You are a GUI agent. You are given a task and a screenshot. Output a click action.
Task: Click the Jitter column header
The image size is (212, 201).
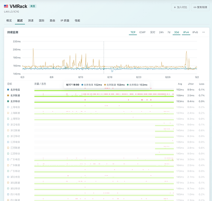pyautogui.click(x=191, y=84)
